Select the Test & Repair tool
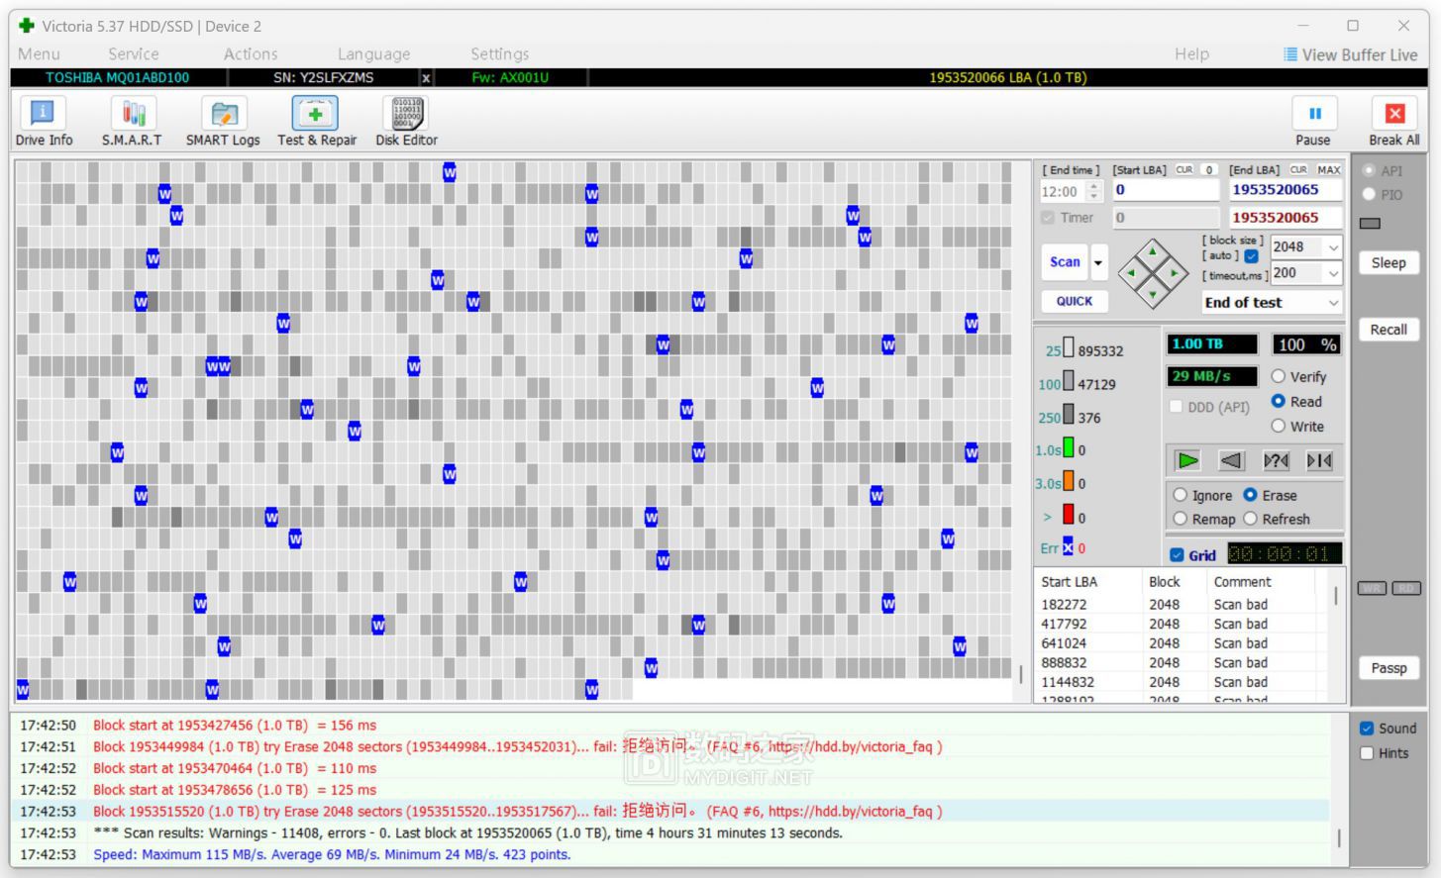The height and width of the screenshot is (878, 1441). (x=316, y=122)
